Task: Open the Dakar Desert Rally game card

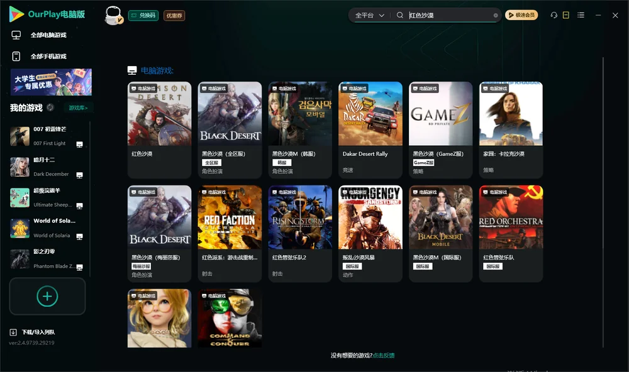Action: coord(370,130)
